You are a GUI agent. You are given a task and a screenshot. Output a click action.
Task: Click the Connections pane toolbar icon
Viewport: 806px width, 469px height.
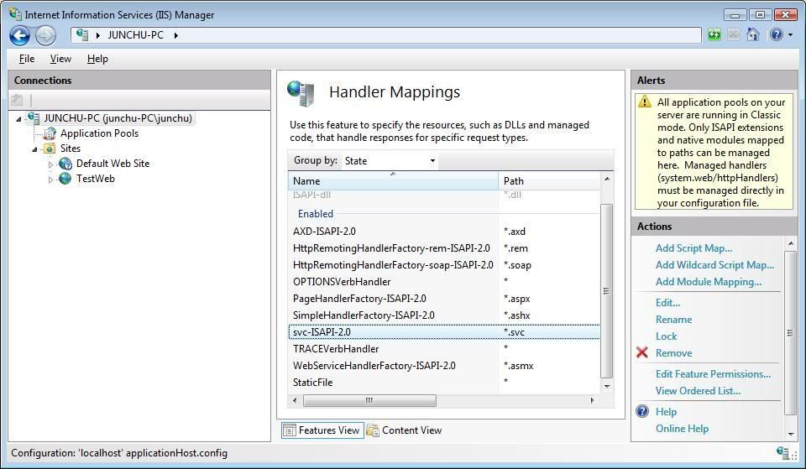click(17, 100)
